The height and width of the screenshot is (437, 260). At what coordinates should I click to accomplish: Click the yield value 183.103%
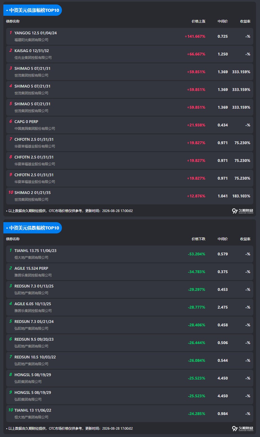[x=241, y=196]
